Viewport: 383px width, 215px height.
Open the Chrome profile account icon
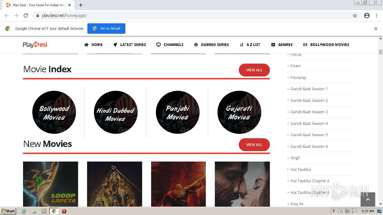pos(367,16)
